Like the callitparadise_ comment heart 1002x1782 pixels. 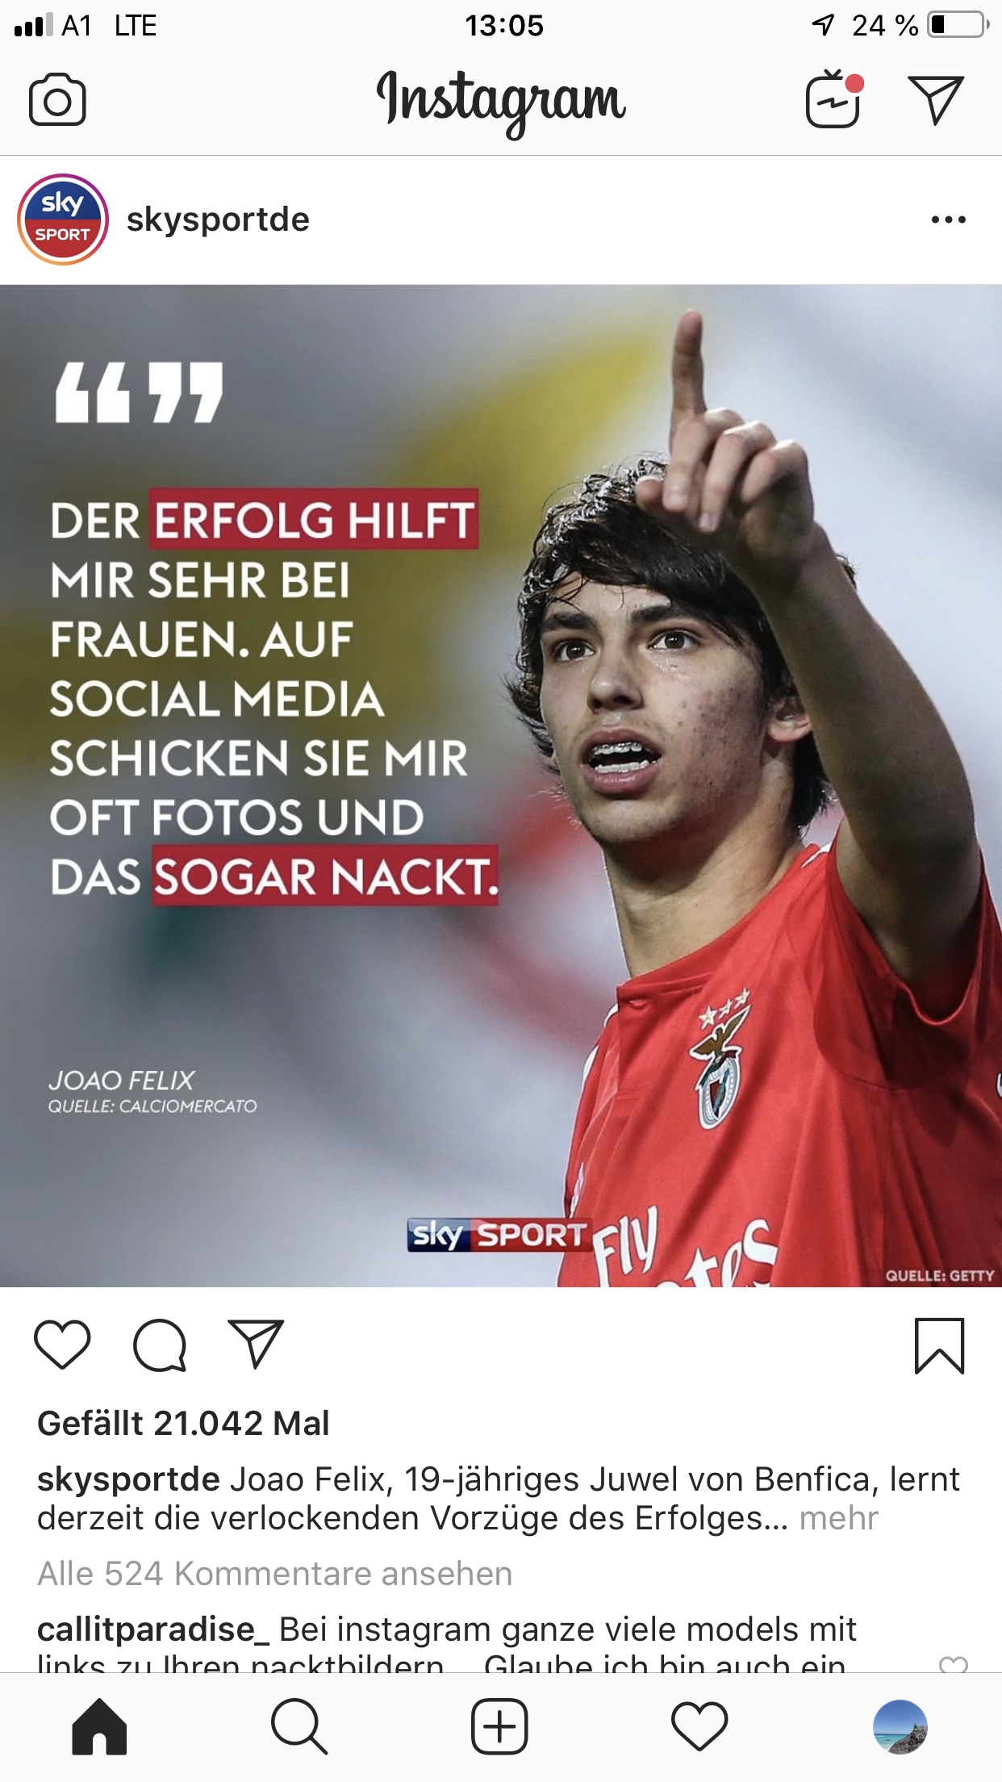coord(954,1663)
